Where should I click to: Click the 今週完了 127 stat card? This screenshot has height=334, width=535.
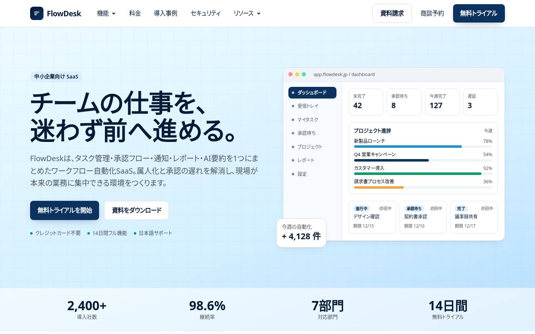click(442, 102)
